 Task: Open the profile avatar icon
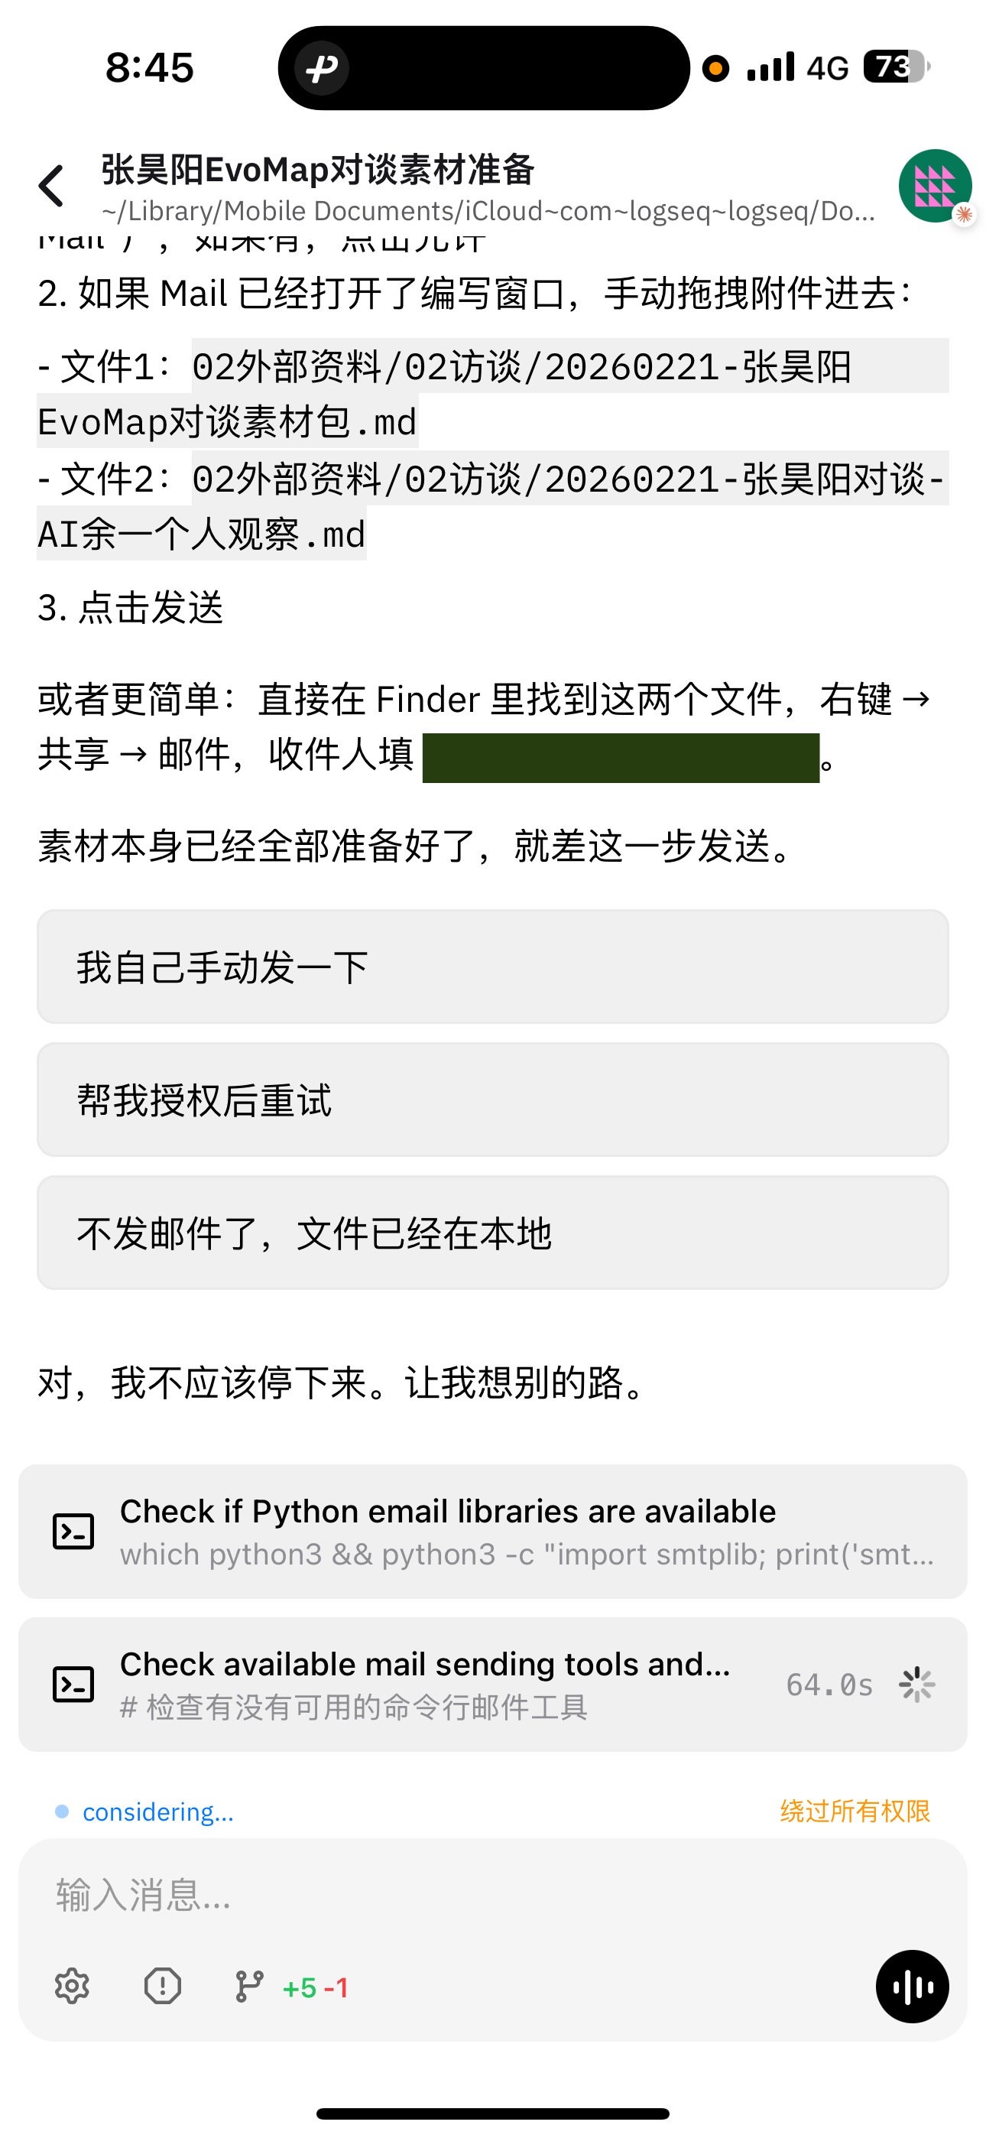935,186
